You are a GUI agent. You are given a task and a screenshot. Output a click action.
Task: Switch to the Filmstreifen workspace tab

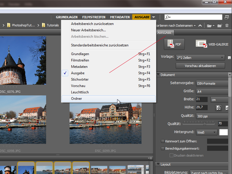pos(94,17)
